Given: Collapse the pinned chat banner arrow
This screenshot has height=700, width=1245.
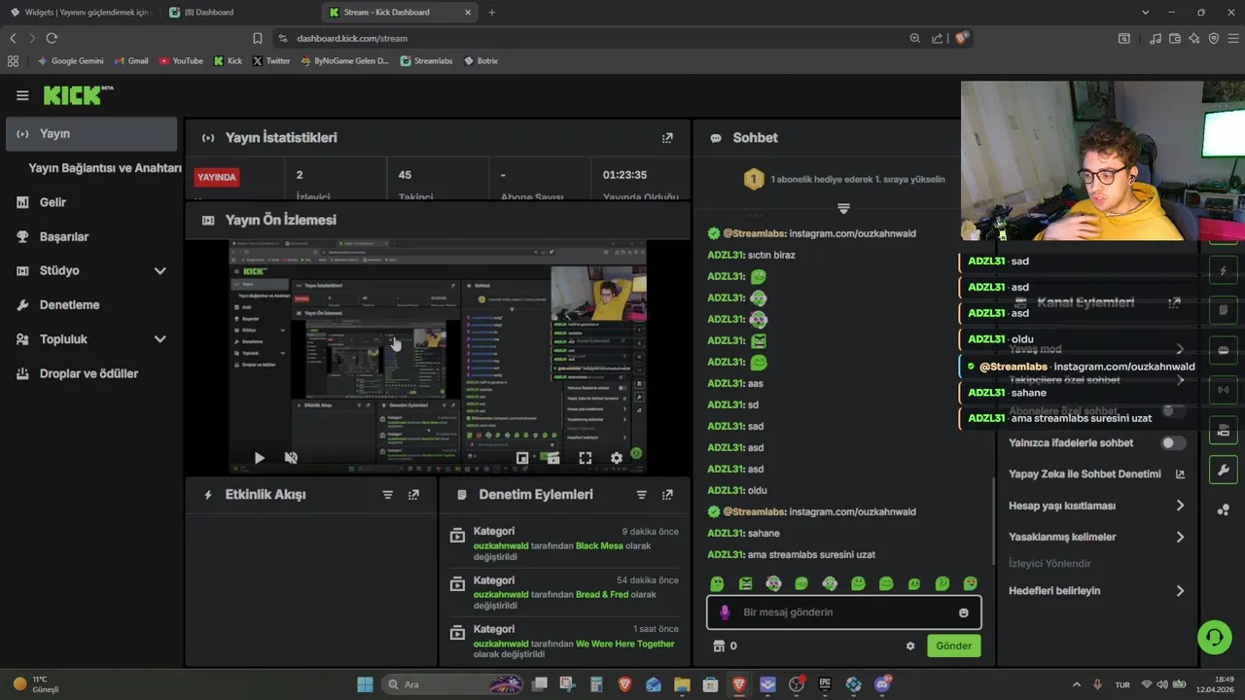Looking at the screenshot, I should [843, 209].
